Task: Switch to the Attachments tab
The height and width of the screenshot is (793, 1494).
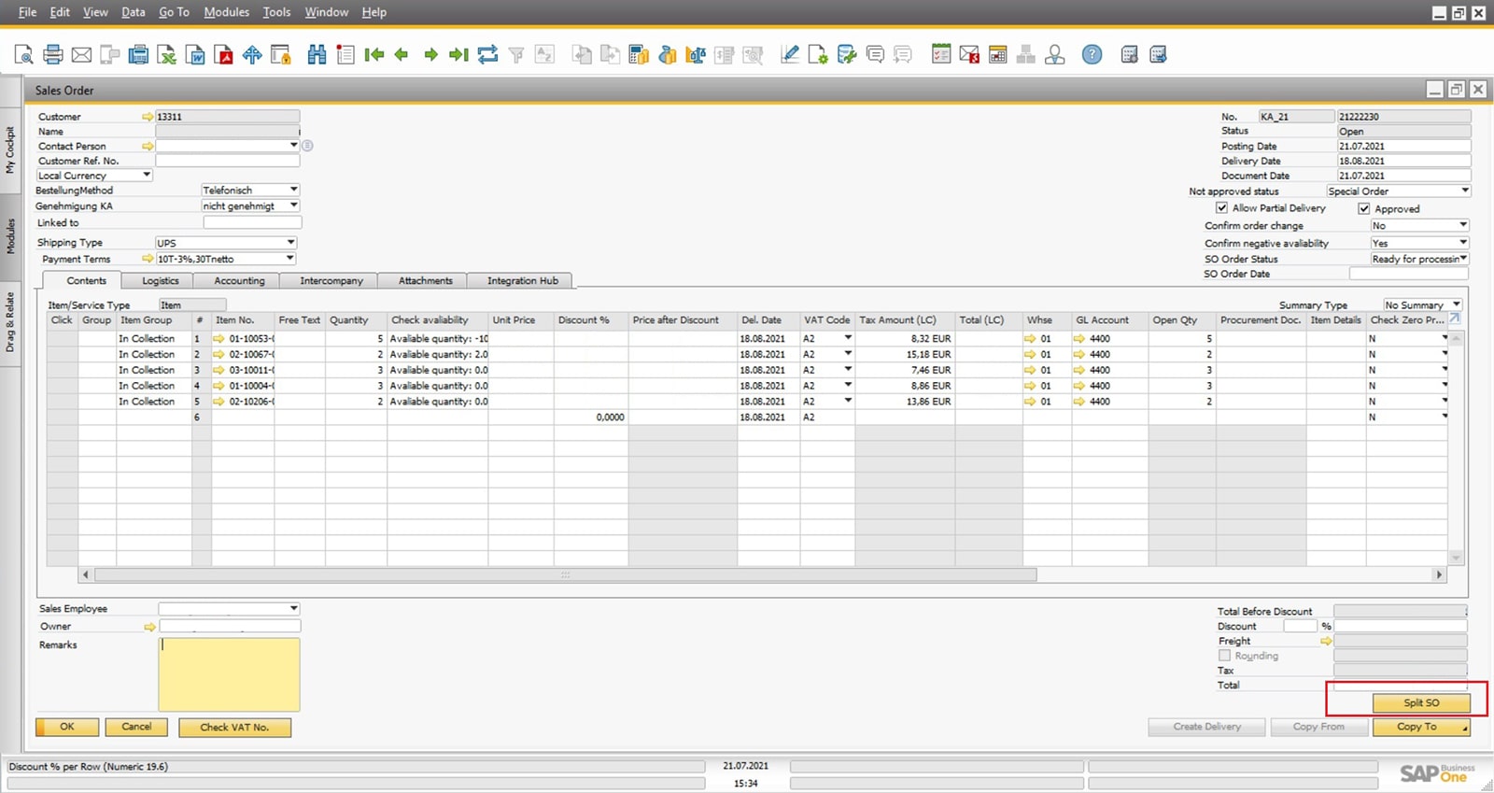Action: pyautogui.click(x=425, y=280)
